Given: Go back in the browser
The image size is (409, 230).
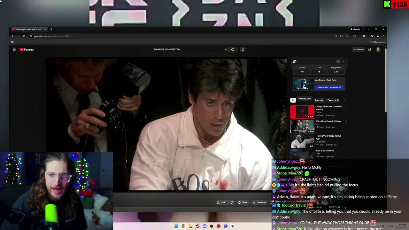Looking at the screenshot, I should [13, 36].
